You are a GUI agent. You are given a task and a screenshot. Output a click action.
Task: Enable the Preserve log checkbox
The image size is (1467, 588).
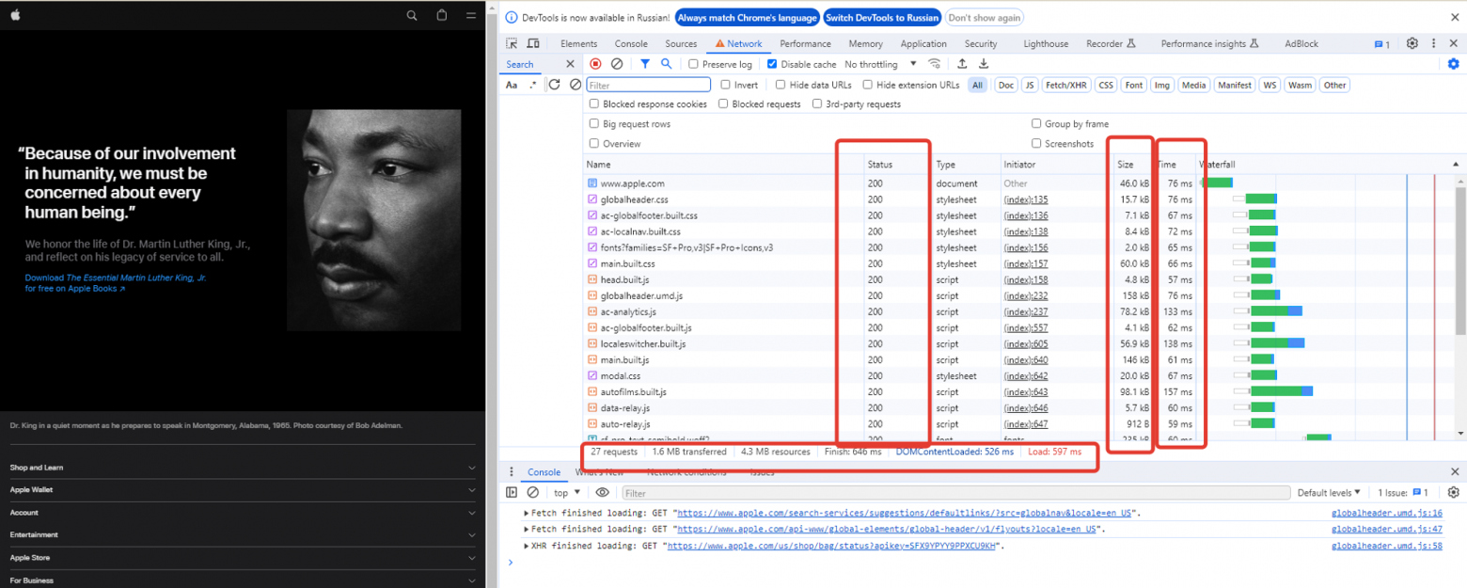[x=693, y=63]
